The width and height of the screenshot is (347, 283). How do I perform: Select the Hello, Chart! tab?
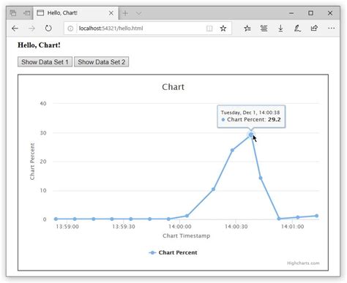pos(76,13)
